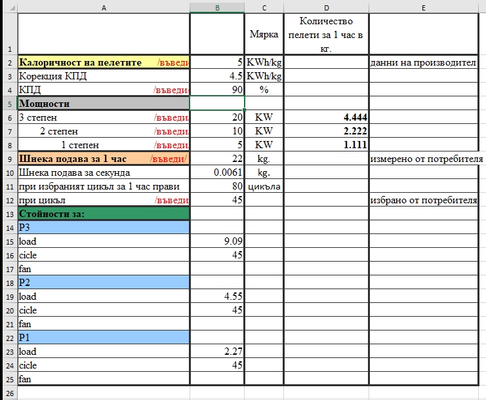This screenshot has height=400, width=486.
Task: Select the 3 степен power value 20
Action: (216, 117)
